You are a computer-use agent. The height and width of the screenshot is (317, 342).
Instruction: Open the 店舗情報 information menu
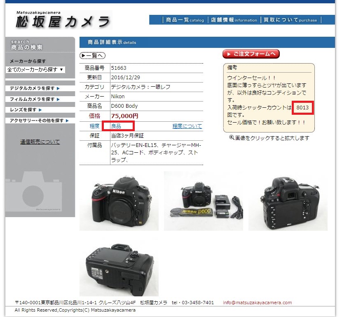(x=234, y=20)
